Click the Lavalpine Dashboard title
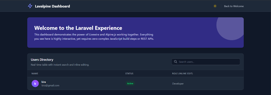 pos(52,6)
